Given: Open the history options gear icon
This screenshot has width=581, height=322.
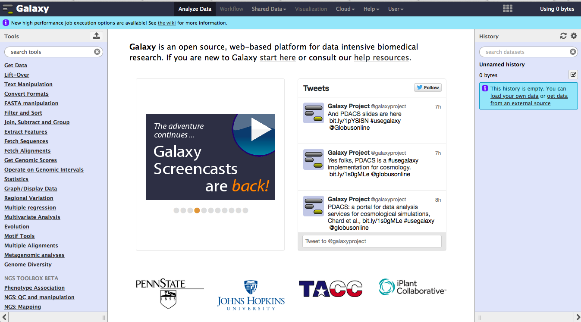Looking at the screenshot, I should (574, 36).
